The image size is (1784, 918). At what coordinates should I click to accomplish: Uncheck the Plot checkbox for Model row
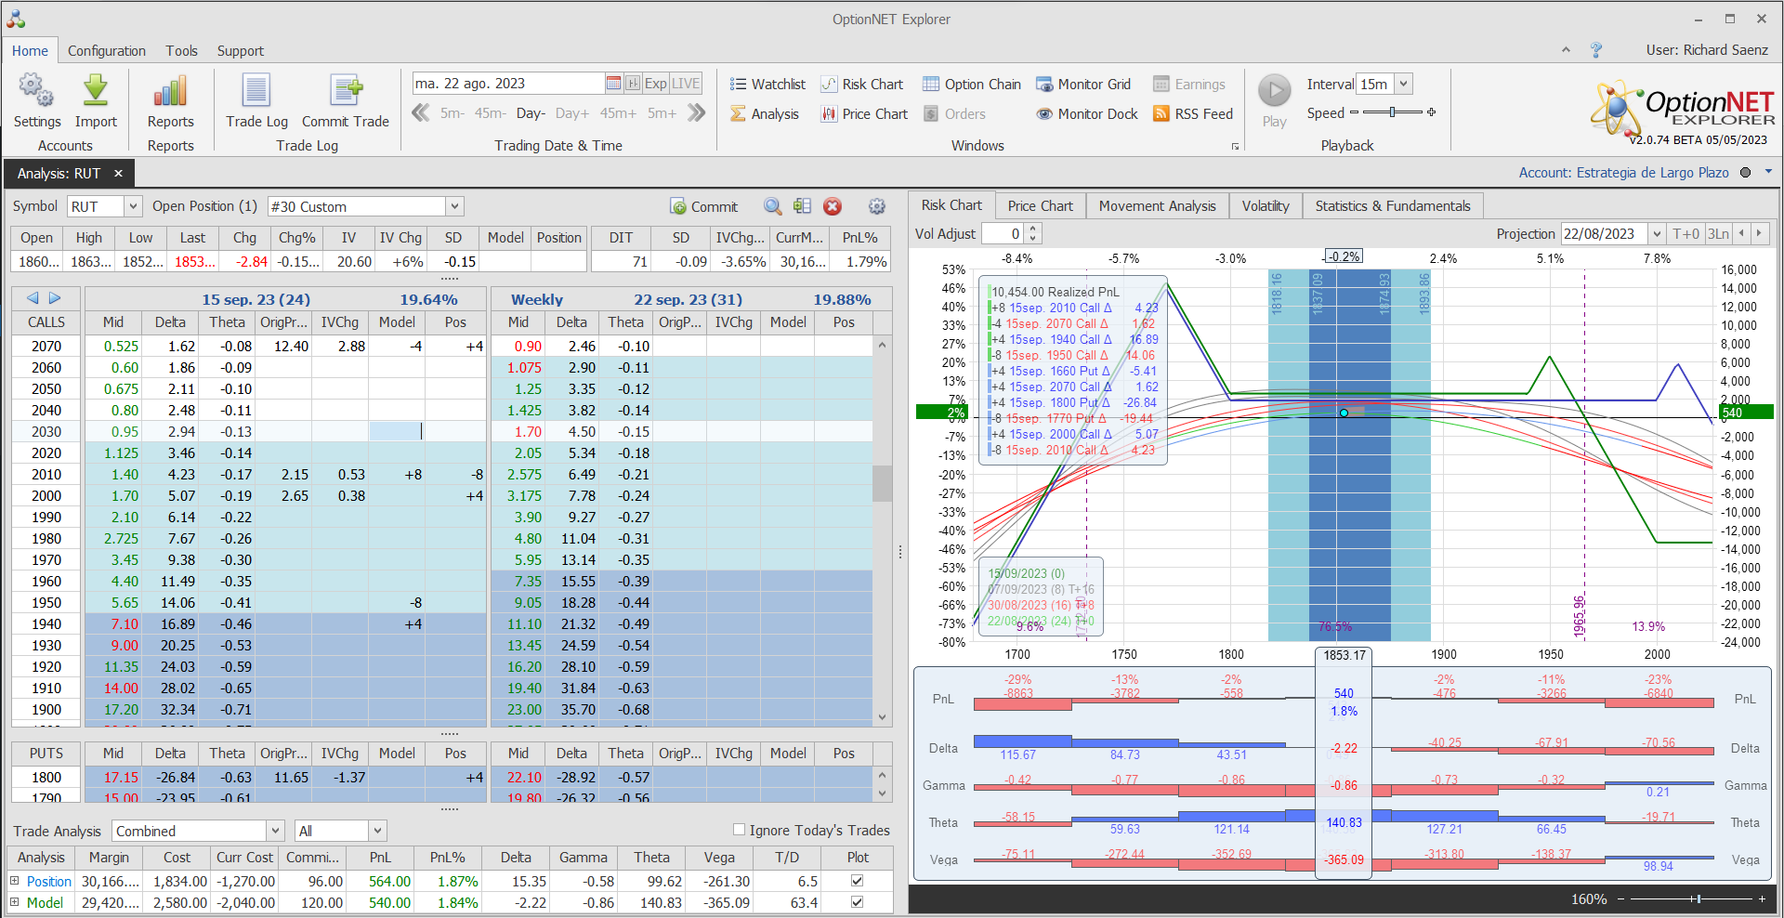[857, 902]
